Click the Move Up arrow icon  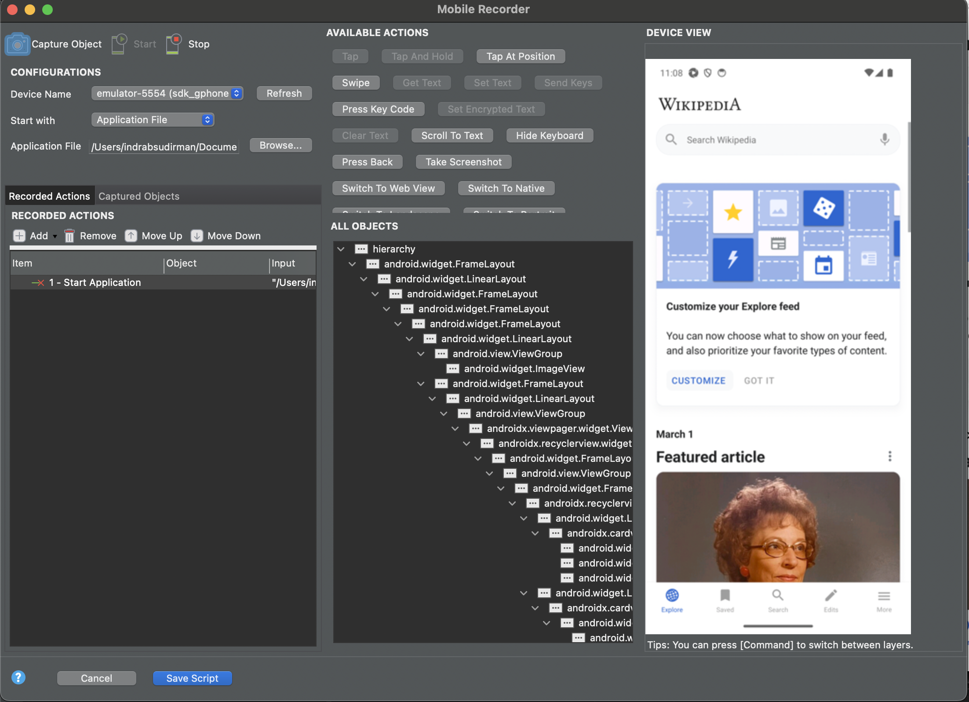coord(131,236)
